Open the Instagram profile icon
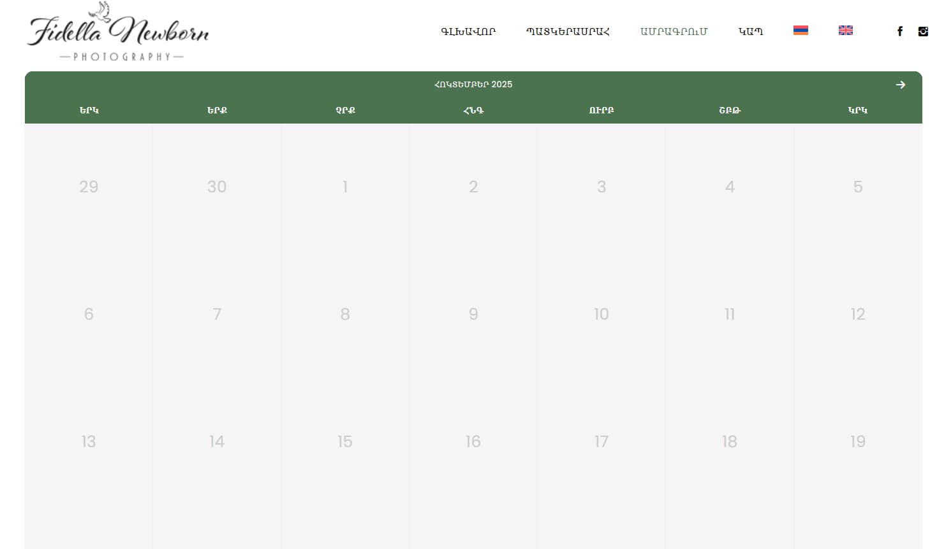930x549 pixels. [x=922, y=31]
